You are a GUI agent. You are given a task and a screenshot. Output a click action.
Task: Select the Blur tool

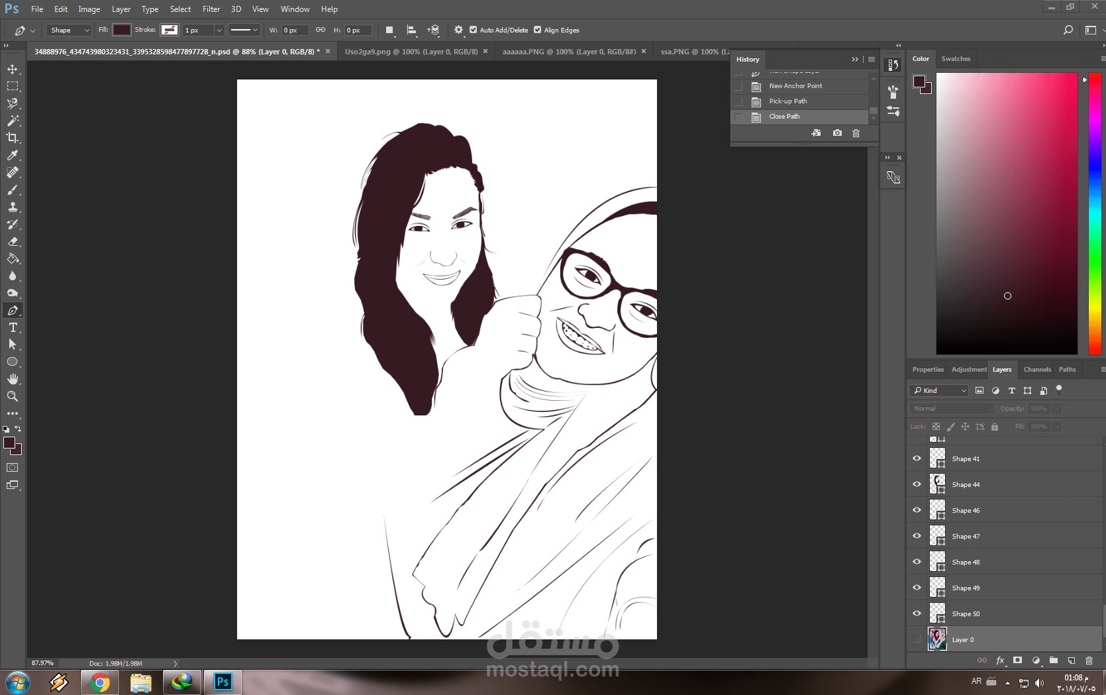(x=13, y=276)
